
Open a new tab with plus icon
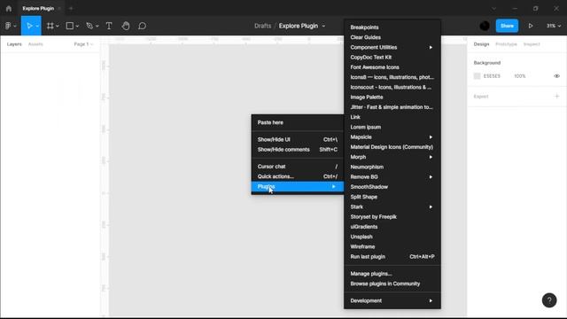[71, 8]
